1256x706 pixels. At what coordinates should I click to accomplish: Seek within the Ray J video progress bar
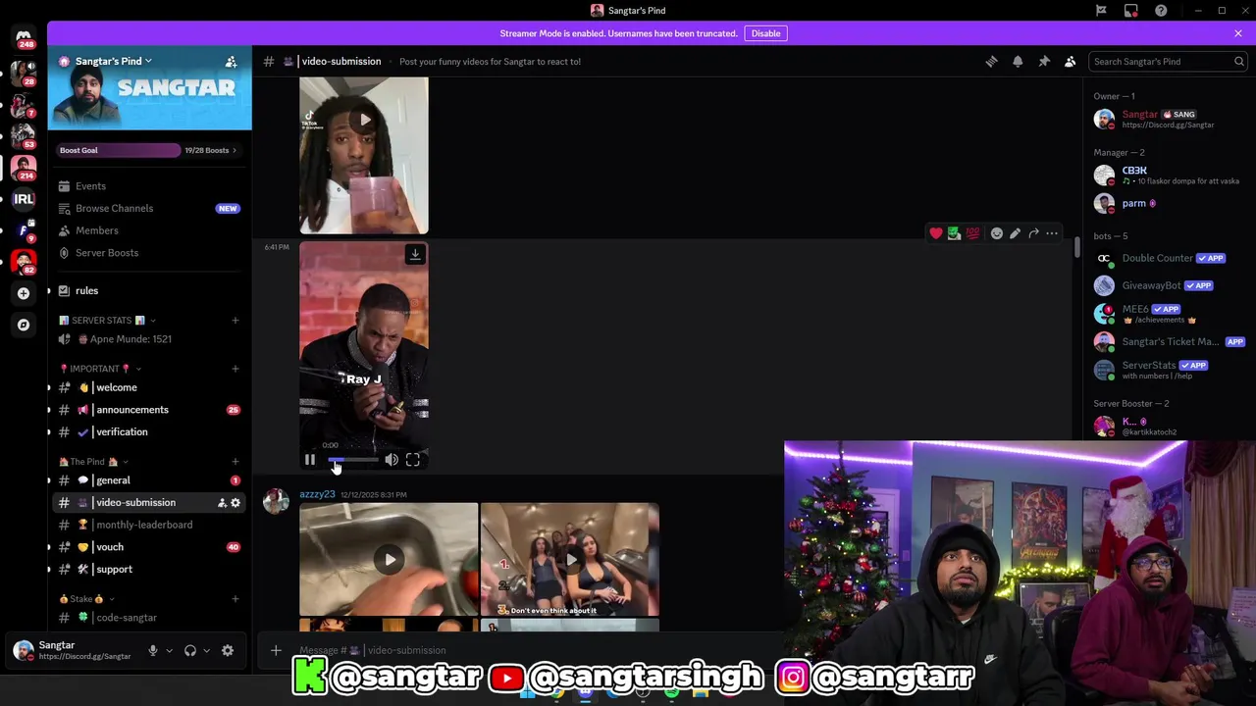click(x=352, y=460)
